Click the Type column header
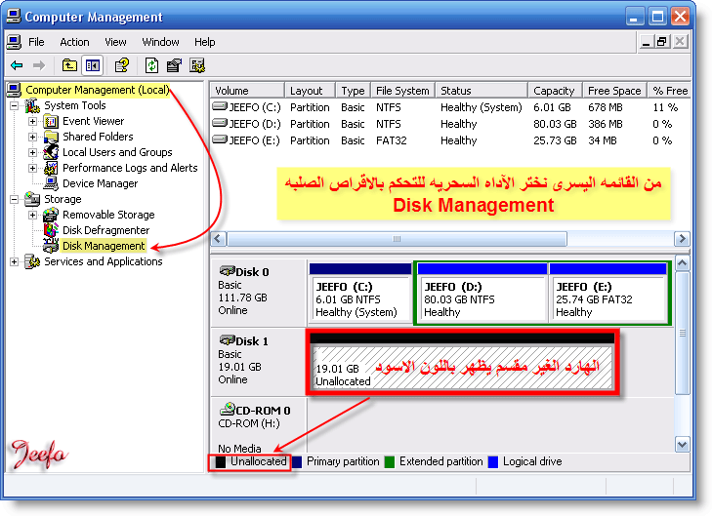 pos(353,91)
